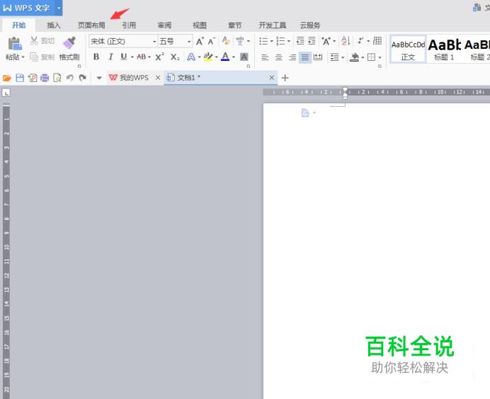Click the clear formatting eraser icon
Image resolution: width=490 pixels, height=399 pixels.
tap(226, 40)
